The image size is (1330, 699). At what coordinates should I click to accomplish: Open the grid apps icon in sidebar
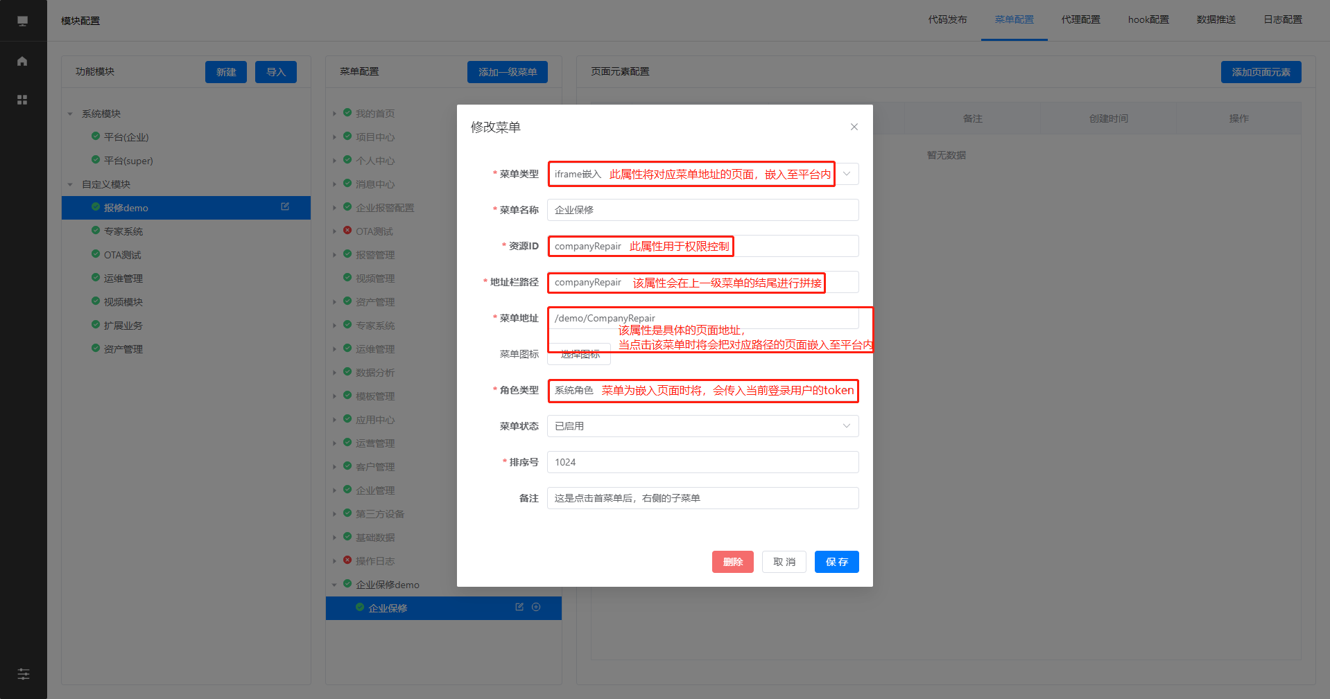pos(22,100)
